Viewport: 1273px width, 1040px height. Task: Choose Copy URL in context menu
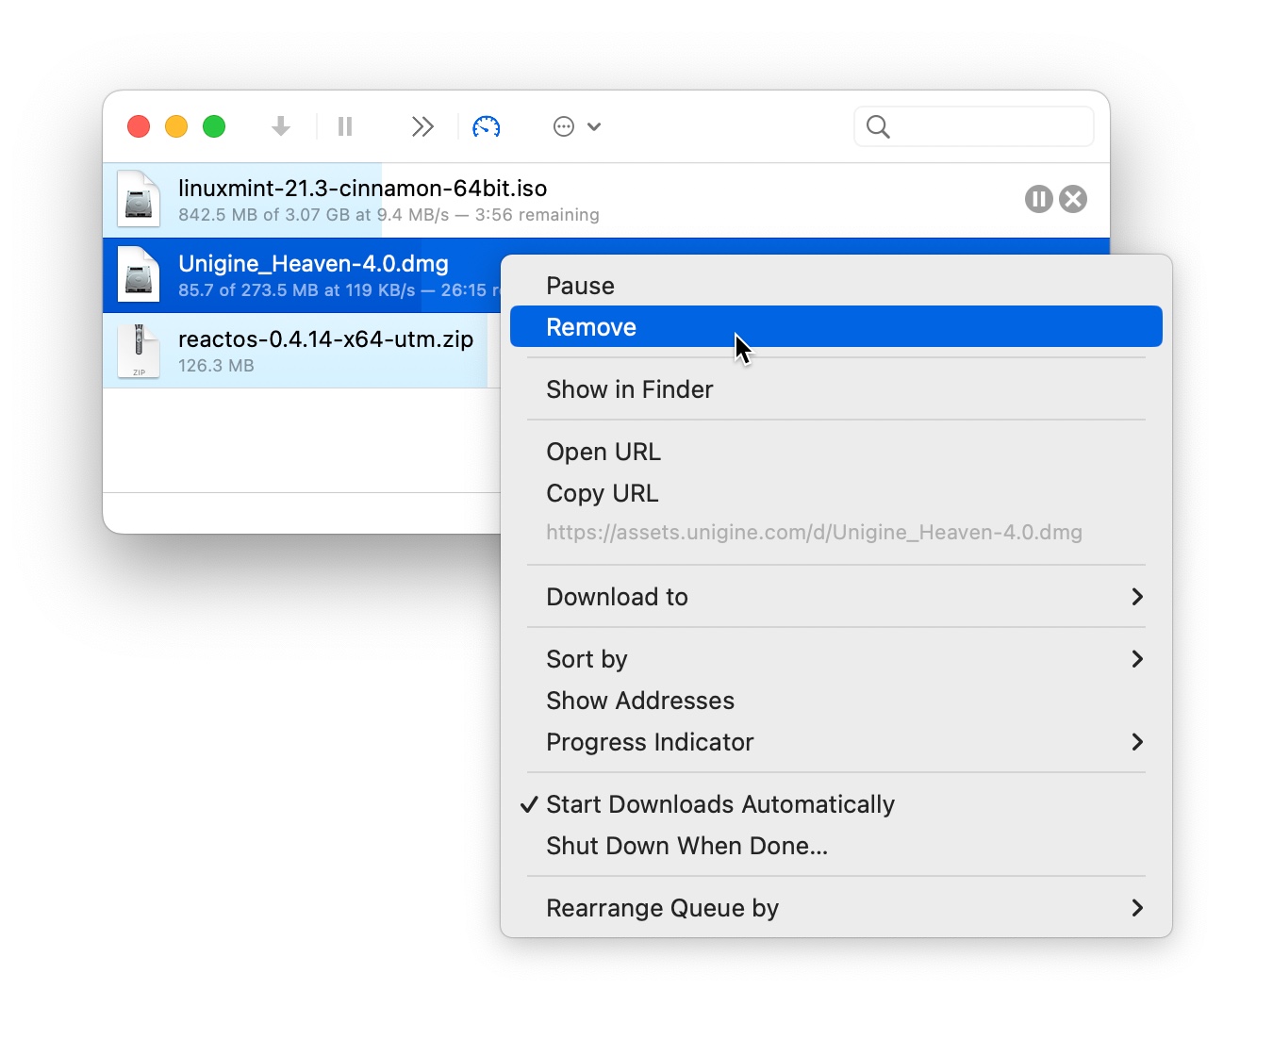(836, 493)
